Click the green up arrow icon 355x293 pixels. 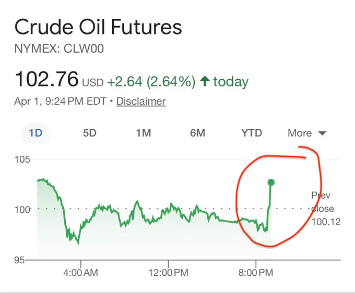click(x=205, y=81)
